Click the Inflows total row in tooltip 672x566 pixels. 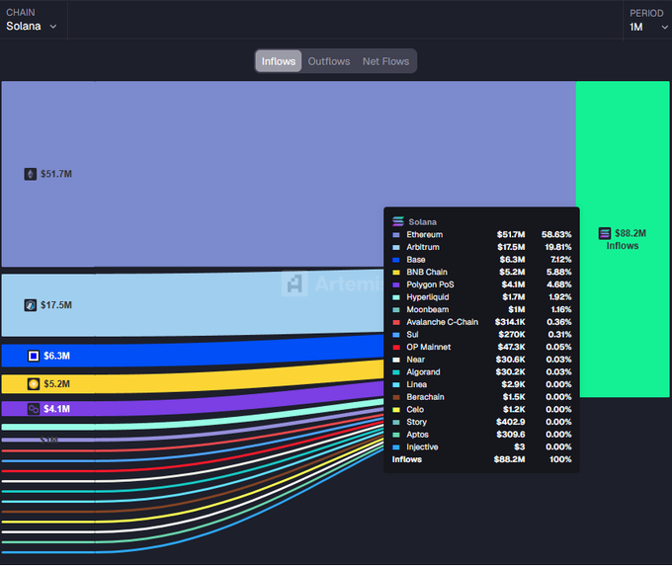[x=481, y=459]
